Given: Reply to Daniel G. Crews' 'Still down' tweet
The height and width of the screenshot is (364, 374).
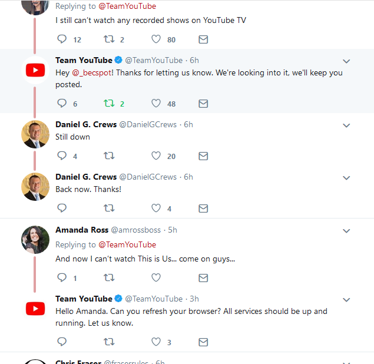Looking at the screenshot, I should pyautogui.click(x=62, y=156).
